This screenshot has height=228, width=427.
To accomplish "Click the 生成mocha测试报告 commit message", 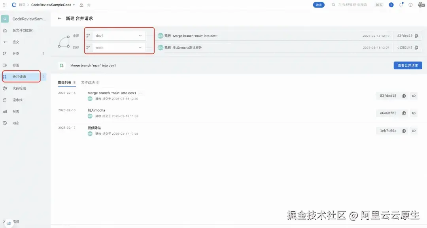I will 187,47.
